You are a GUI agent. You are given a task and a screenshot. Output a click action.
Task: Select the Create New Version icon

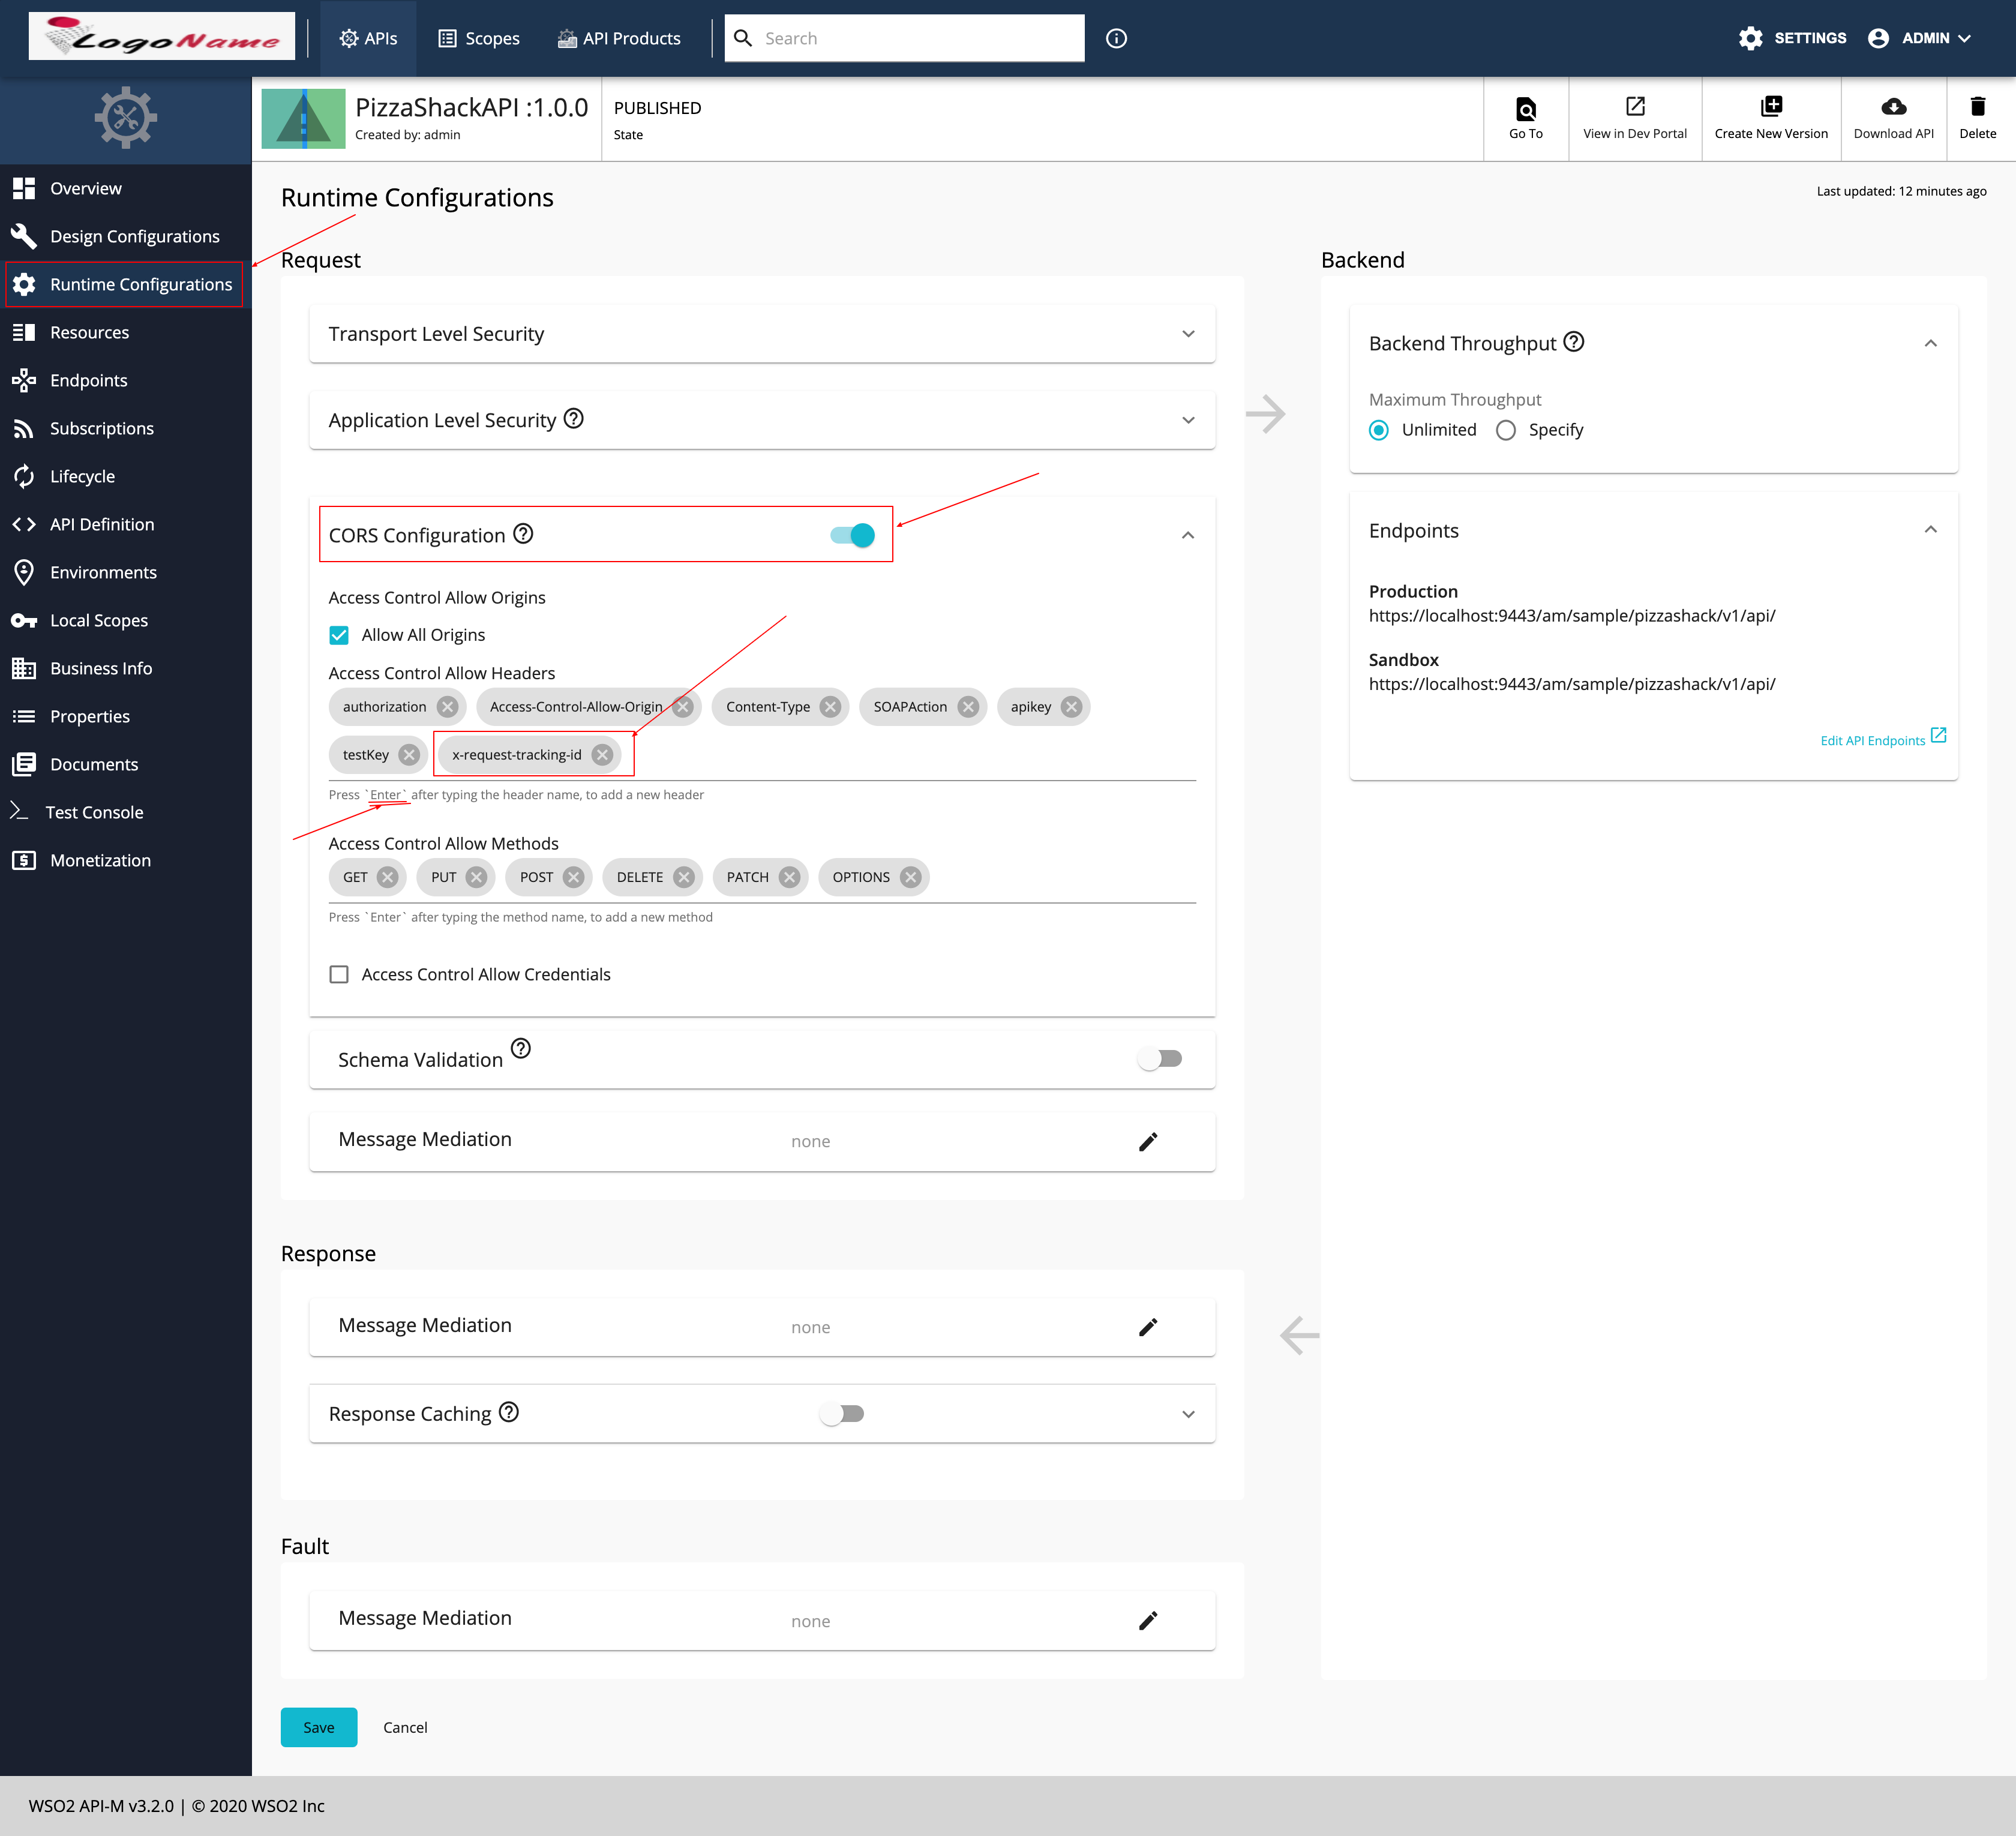point(1770,118)
